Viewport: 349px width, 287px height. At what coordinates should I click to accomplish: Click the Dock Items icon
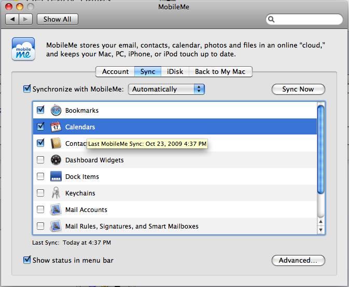click(x=56, y=176)
